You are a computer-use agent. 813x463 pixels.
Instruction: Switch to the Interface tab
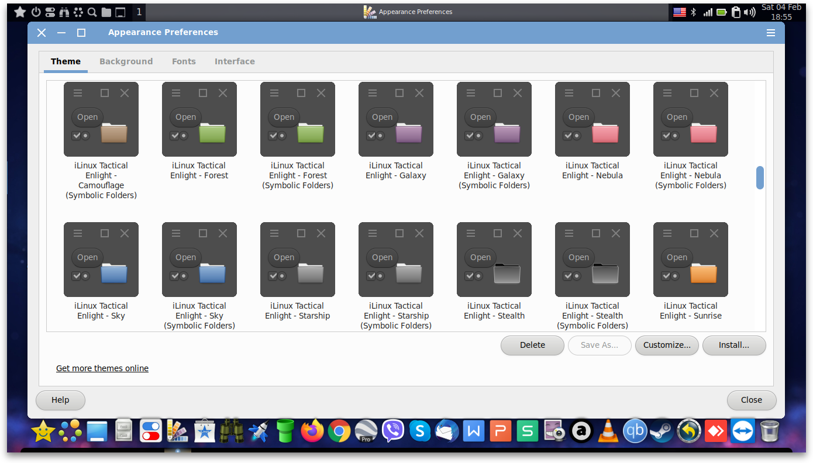(x=235, y=61)
